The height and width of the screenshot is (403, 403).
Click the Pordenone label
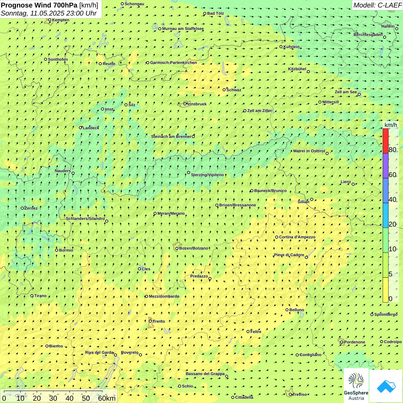tap(355, 342)
